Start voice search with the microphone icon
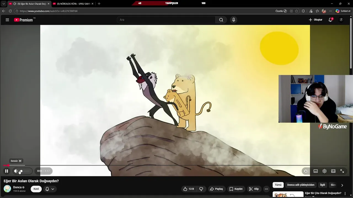This screenshot has width=353, height=198. (x=234, y=20)
